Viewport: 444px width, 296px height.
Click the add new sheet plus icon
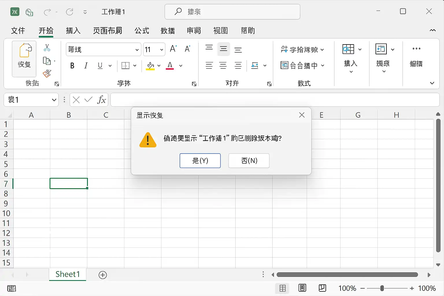coord(103,275)
